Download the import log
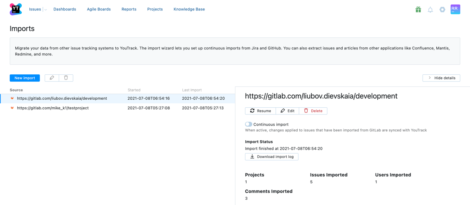470x205 pixels. 272,157
